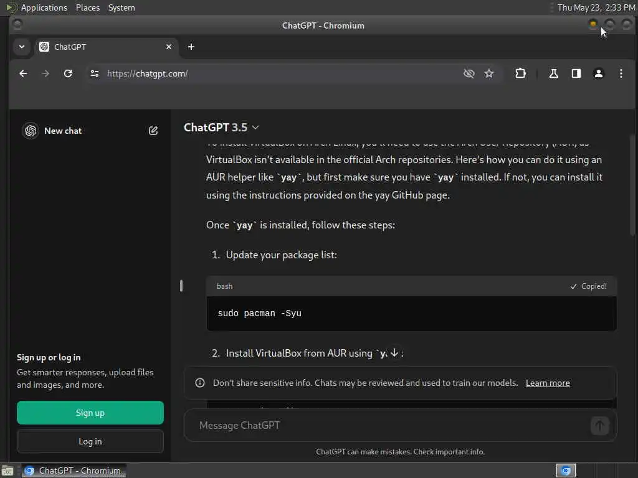Reload the ChatGPT page
This screenshot has width=638, height=478.
[x=68, y=73]
